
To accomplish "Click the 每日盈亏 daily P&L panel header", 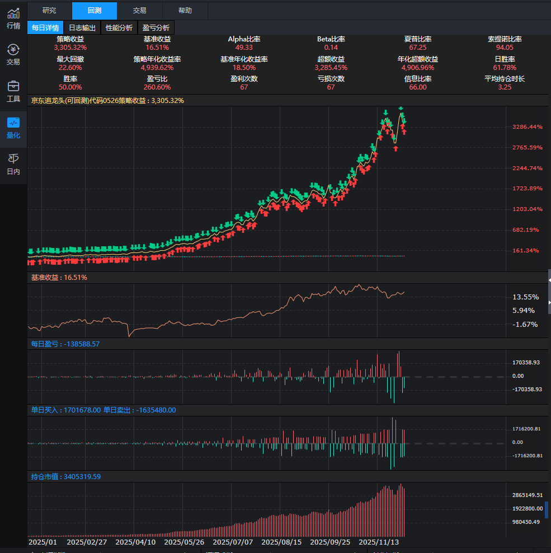I will pos(65,344).
